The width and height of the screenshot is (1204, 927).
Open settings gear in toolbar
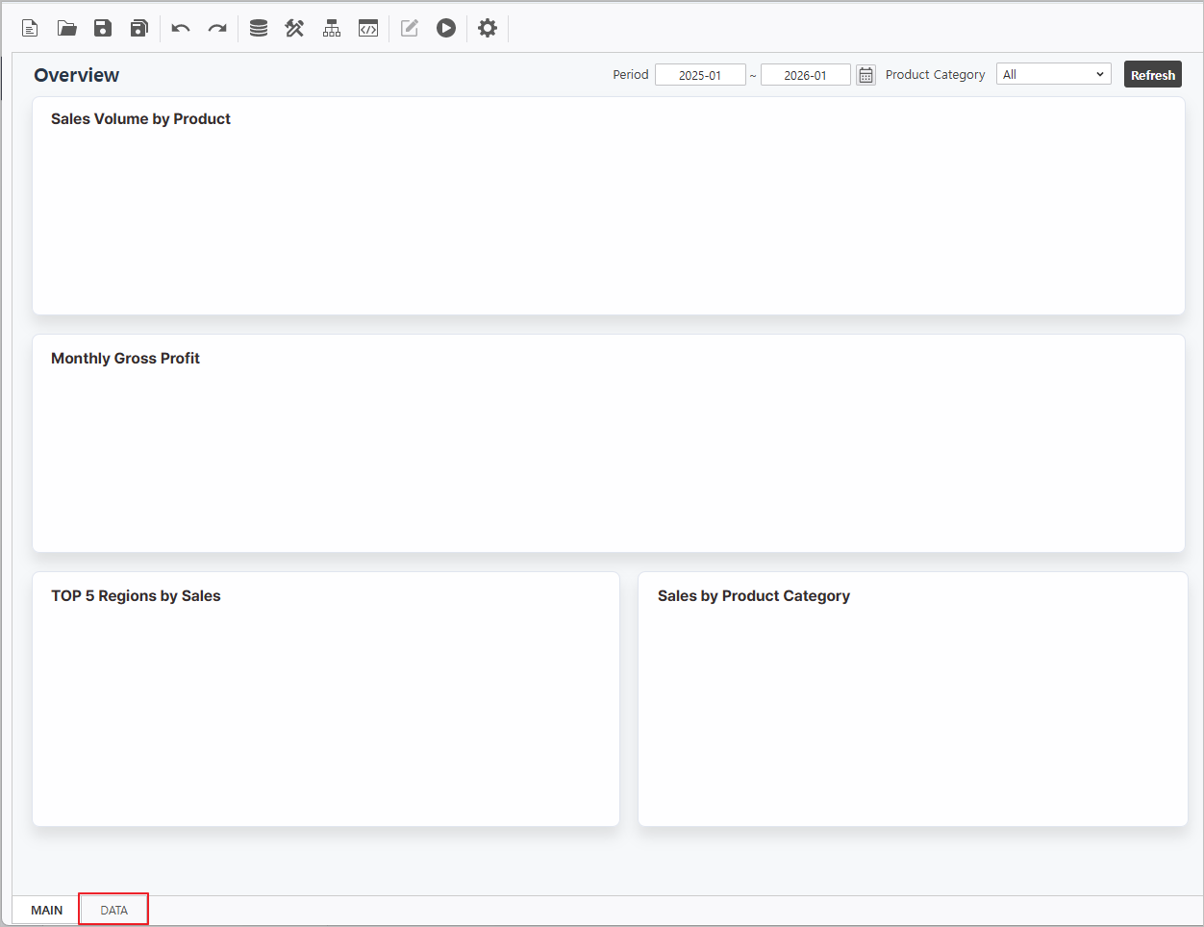pyautogui.click(x=488, y=28)
